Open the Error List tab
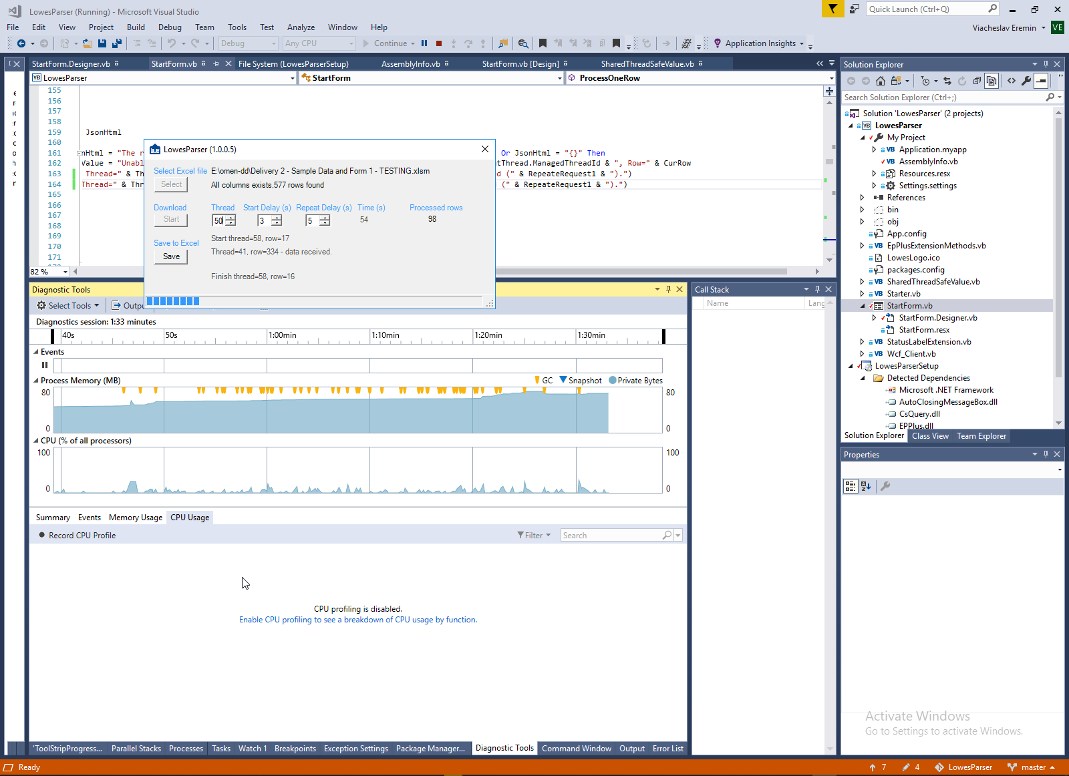 (668, 749)
